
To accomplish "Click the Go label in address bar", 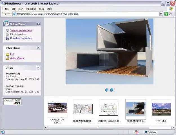I will click(x=170, y=14).
